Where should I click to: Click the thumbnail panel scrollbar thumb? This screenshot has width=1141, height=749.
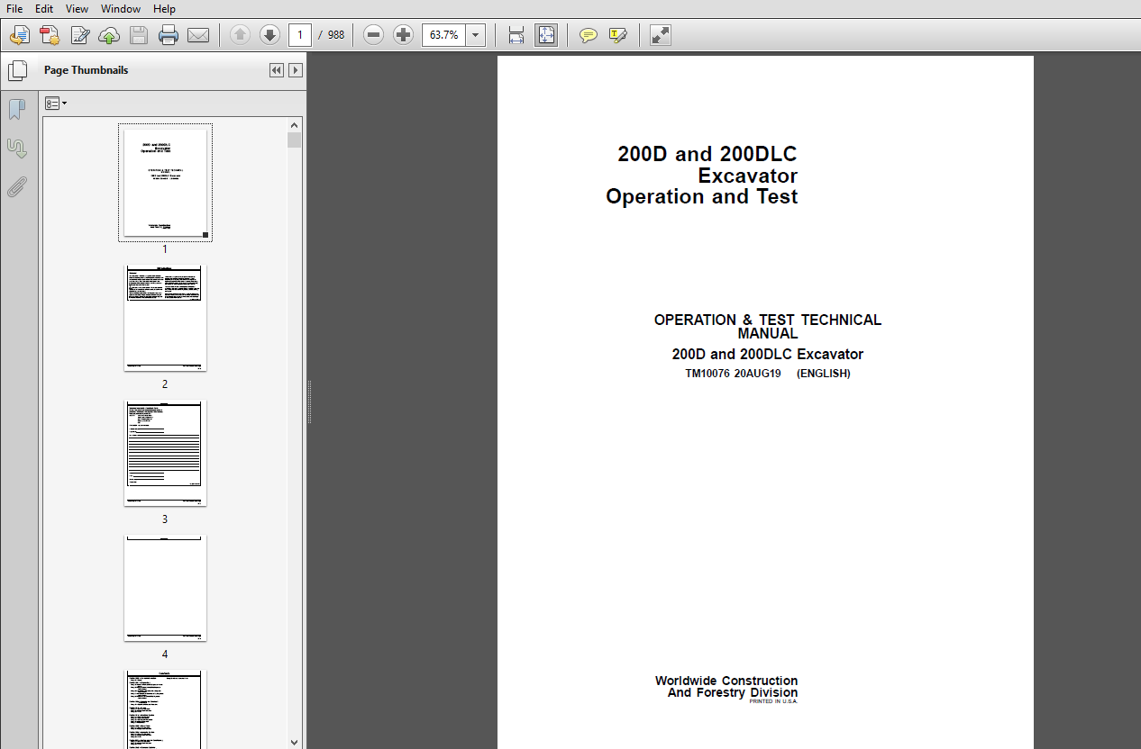tap(295, 140)
